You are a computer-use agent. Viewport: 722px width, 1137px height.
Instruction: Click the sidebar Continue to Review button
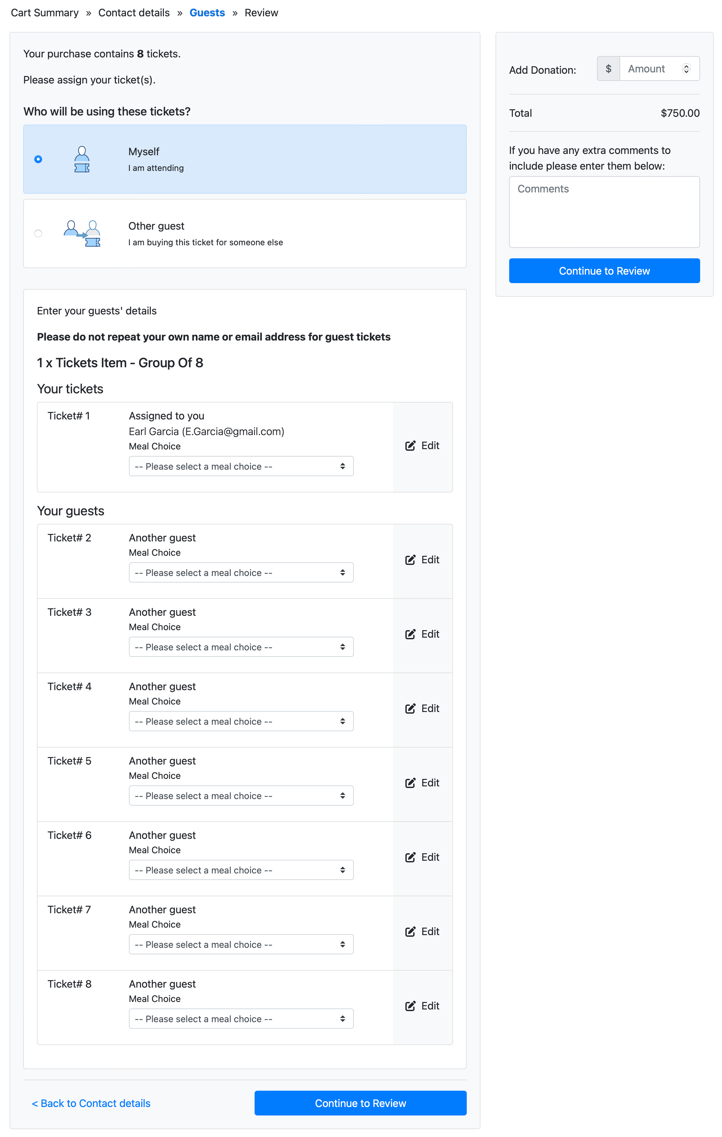click(604, 271)
